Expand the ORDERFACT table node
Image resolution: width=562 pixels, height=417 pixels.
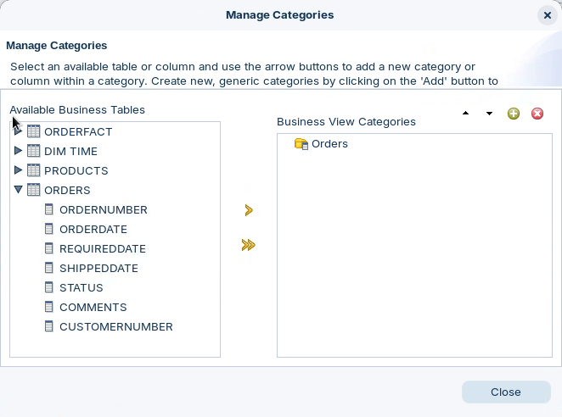[19, 131]
